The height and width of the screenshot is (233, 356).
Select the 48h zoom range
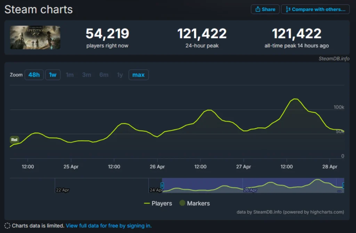click(x=34, y=75)
